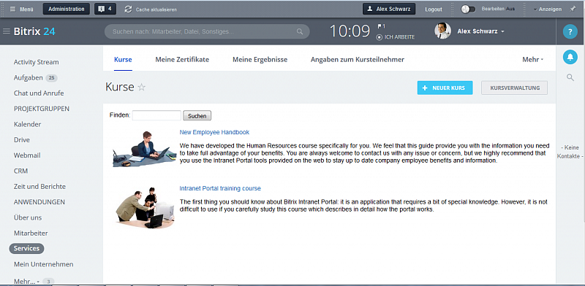Switch to Angaben zum Kursteilnehmer tab
Screen dimensions: 585x286
pos(358,60)
